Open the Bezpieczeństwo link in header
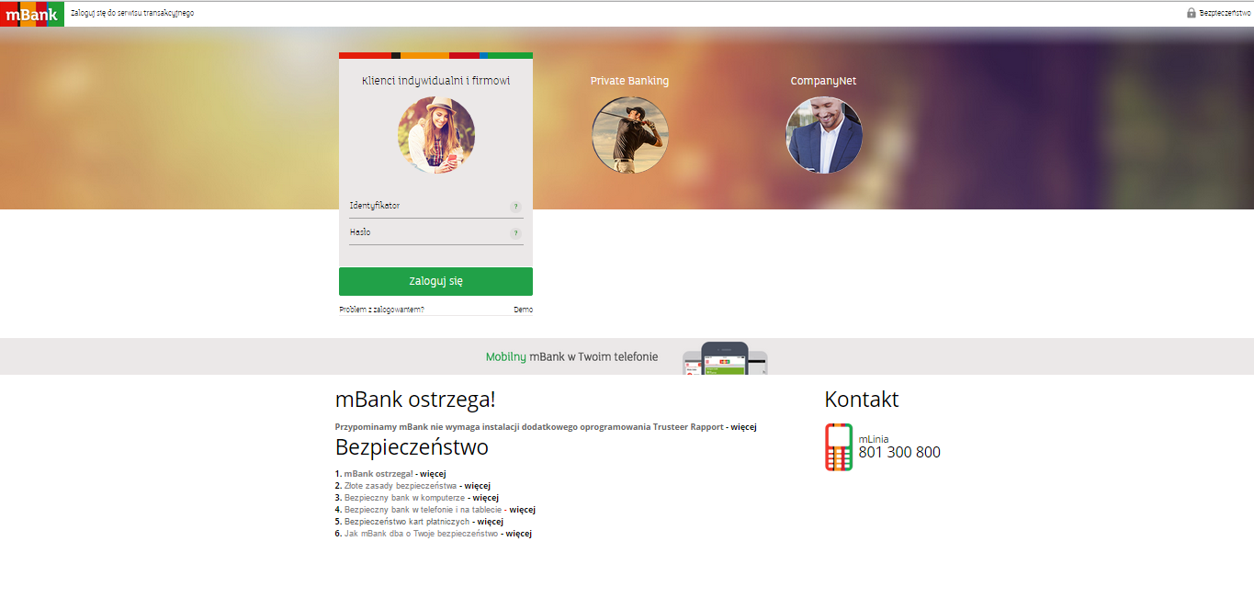Screen dimensions: 1254x609 click(x=1225, y=13)
